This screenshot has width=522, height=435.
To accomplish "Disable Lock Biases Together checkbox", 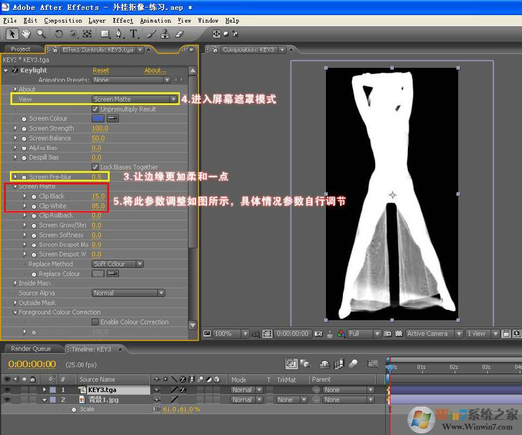I will (96, 167).
